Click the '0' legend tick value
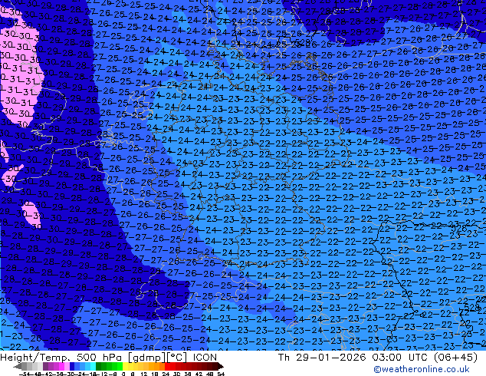Viewport: 486px width, 376px height. (123, 374)
